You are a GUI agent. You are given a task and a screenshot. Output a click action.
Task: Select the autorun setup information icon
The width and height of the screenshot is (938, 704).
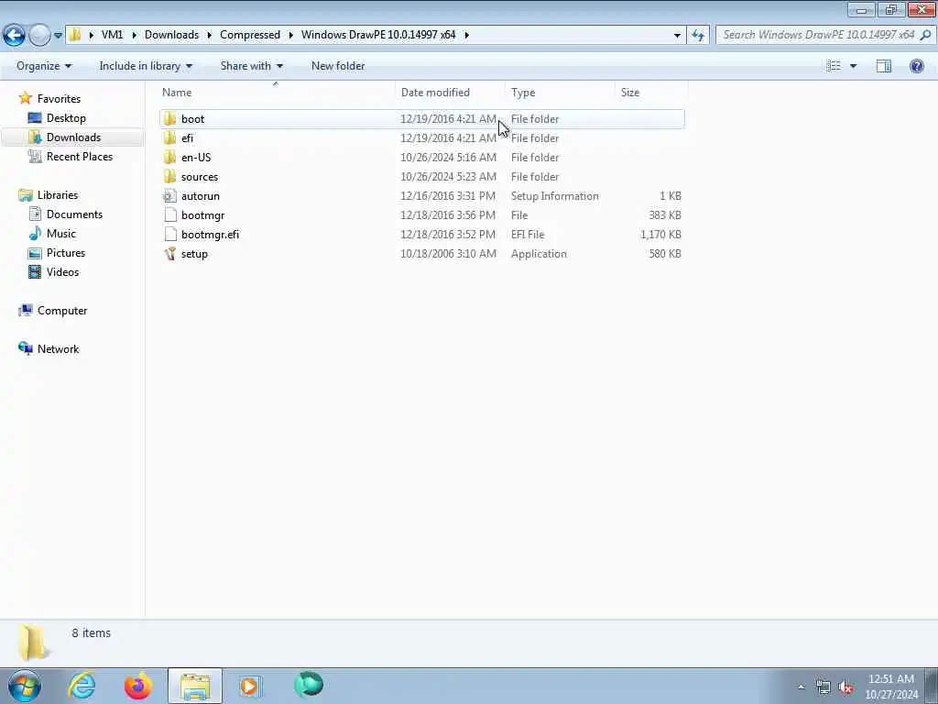[x=169, y=196]
